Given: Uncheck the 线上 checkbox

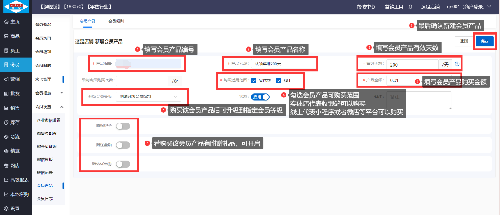Looking at the screenshot, I should 279,81.
